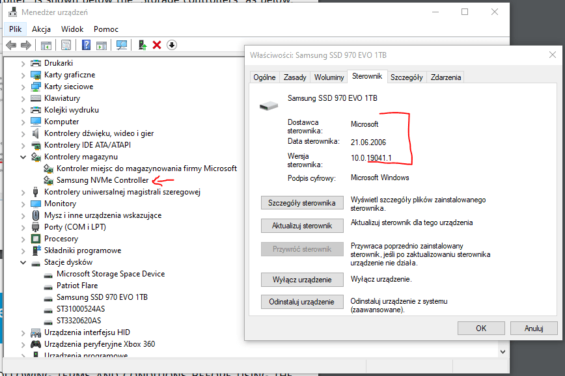Click the Forward arrow toolbar icon
The width and height of the screenshot is (565, 376).
pos(25,45)
